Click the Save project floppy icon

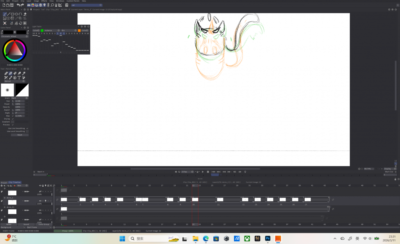pos(12,5)
